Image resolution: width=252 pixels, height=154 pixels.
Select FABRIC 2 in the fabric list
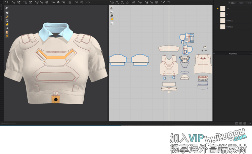(229, 20)
